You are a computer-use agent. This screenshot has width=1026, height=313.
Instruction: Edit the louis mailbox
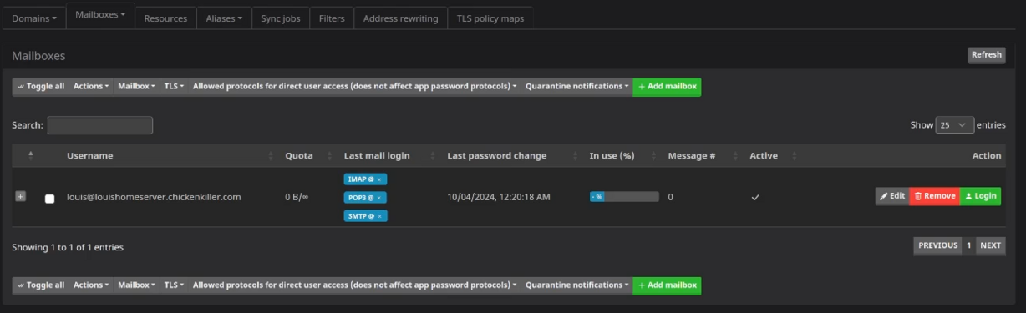tap(892, 196)
